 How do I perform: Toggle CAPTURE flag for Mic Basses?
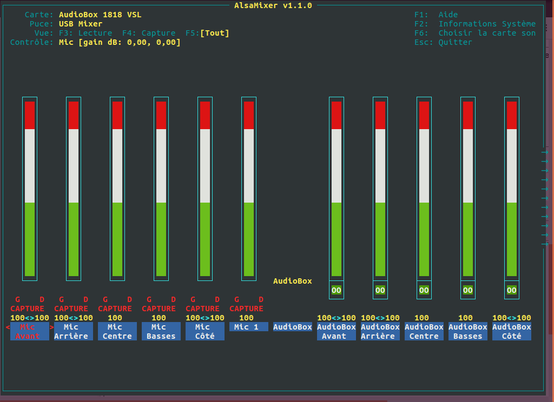(159, 309)
